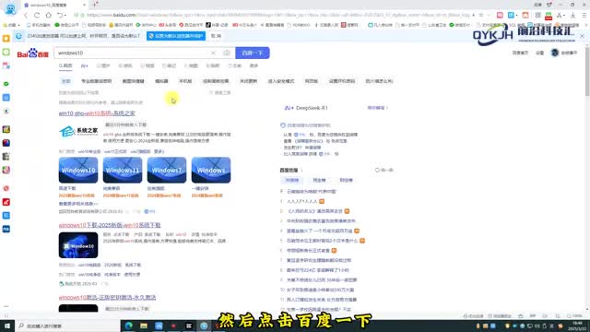Open Windows Start menu
Viewport: 590px width, 332px height.
click(7, 326)
